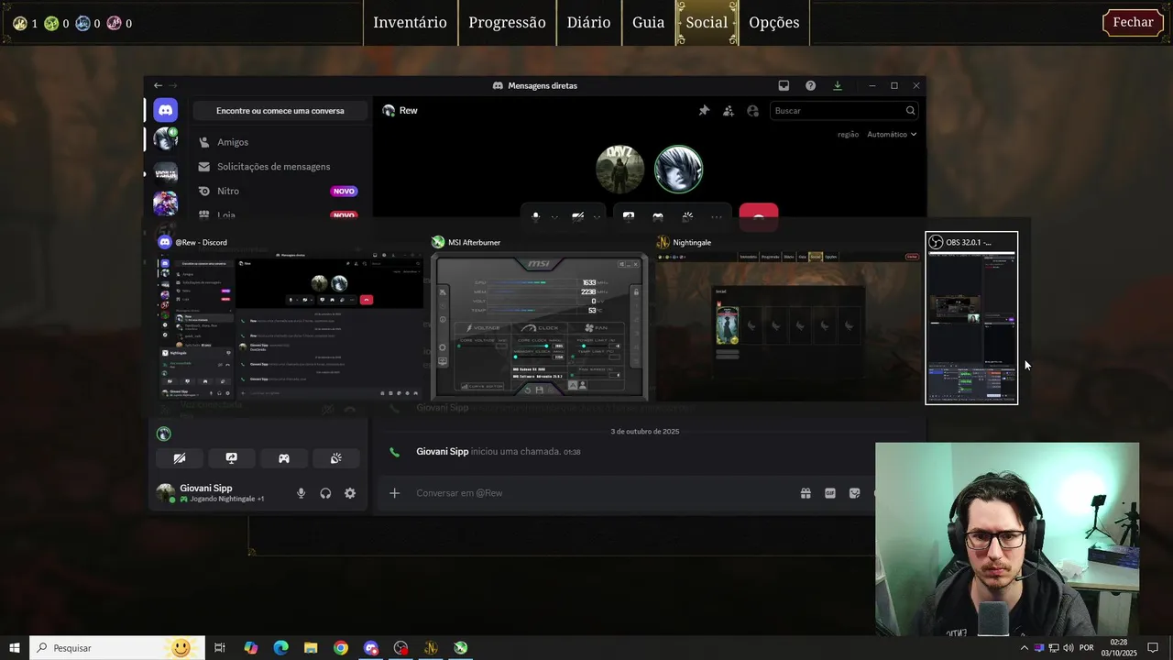Open Discord from the taskbar
The width and height of the screenshot is (1173, 660).
[x=370, y=648]
